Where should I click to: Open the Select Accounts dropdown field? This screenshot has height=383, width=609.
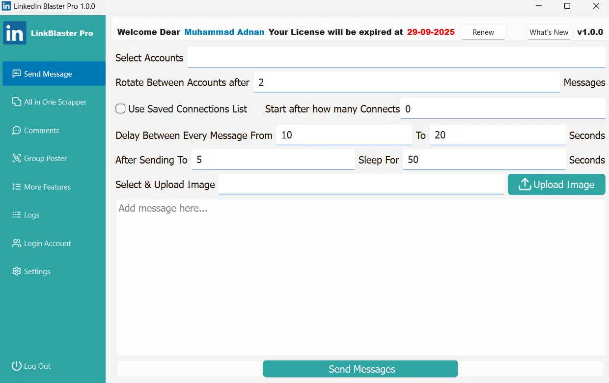(x=396, y=57)
